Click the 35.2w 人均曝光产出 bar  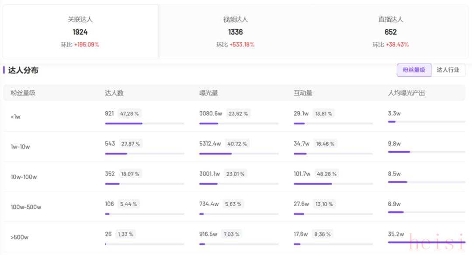tap(426, 242)
